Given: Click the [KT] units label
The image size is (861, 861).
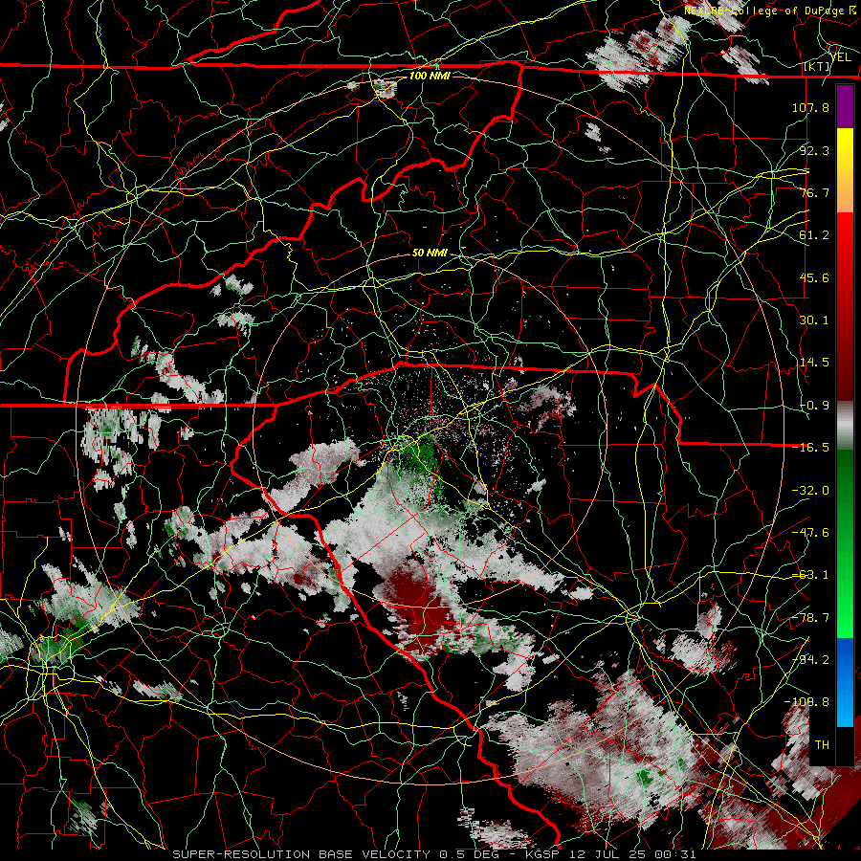Looking at the screenshot, I should coord(817,66).
